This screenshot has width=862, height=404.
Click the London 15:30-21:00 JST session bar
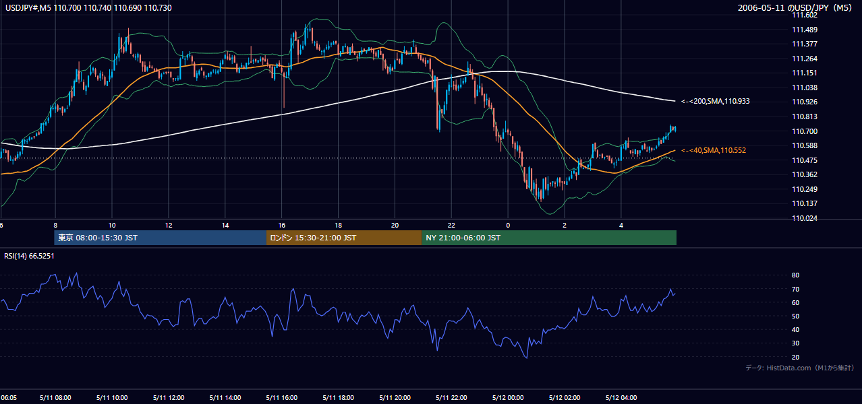(x=344, y=238)
